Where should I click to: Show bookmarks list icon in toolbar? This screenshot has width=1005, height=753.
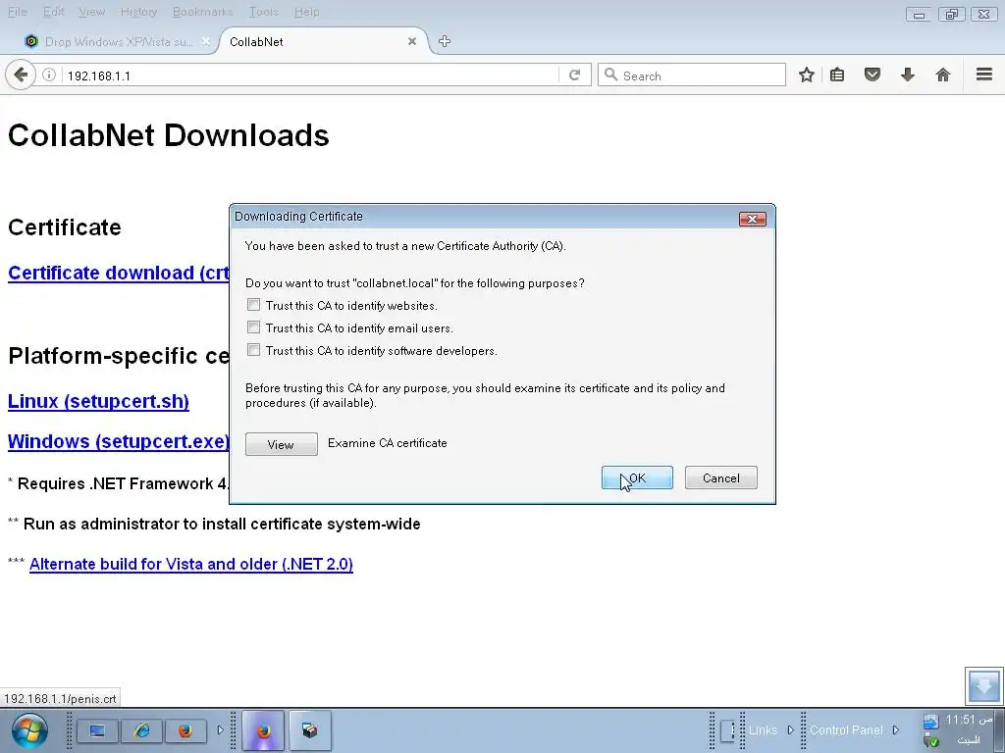click(837, 75)
